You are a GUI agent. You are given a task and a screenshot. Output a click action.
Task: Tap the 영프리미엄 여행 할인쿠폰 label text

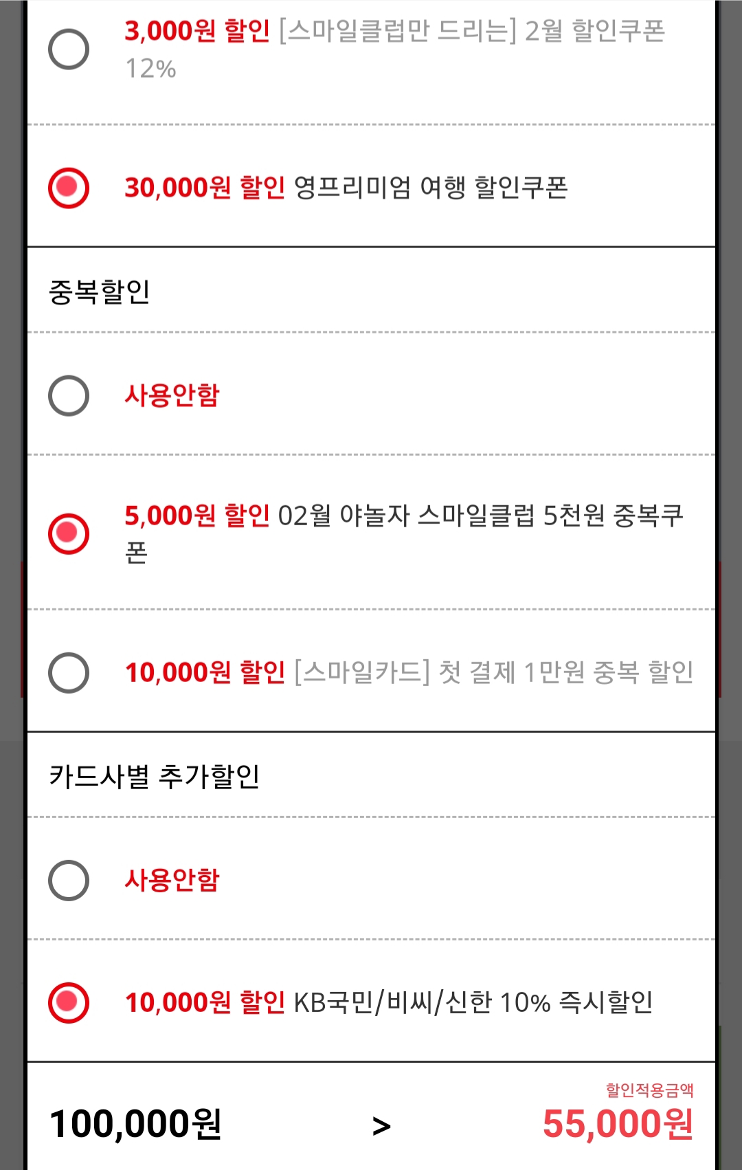pos(430,188)
